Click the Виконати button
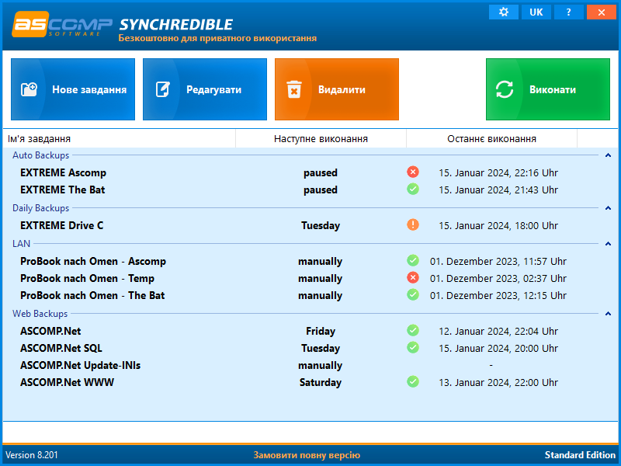Screen dimensions: 621x466 [548, 89]
